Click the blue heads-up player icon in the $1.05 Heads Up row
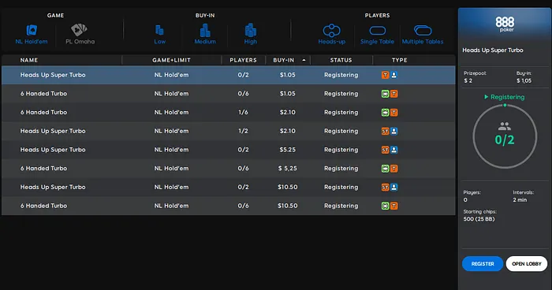The image size is (552, 290). coord(394,75)
